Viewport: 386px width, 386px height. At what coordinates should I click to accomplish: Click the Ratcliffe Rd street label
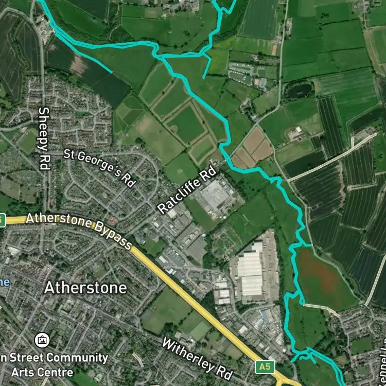click(187, 191)
